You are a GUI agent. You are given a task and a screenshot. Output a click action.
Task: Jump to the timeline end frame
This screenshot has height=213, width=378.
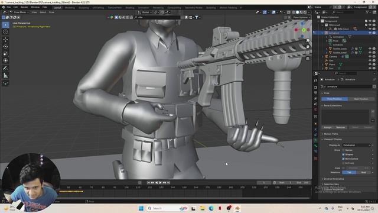point(168,183)
